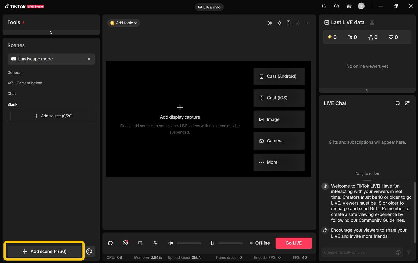Open the sparkle effects icon
This screenshot has height=263, width=418.
pyautogui.click(x=279, y=23)
